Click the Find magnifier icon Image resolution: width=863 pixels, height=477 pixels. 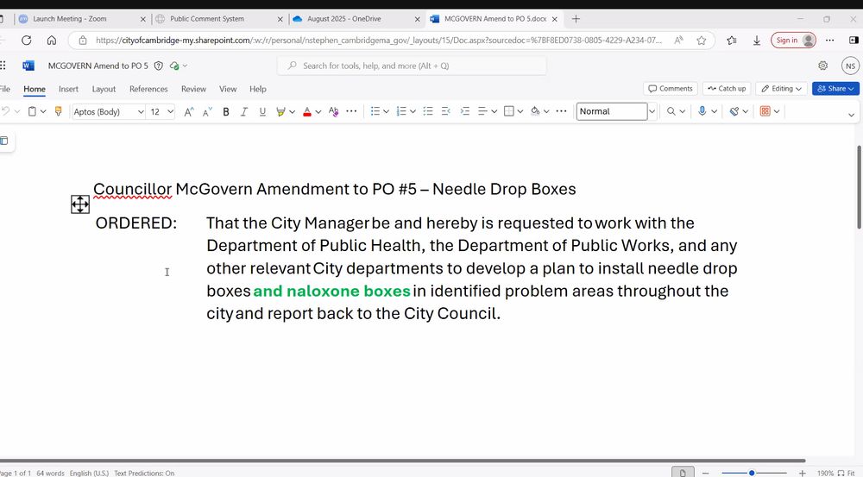coord(671,111)
